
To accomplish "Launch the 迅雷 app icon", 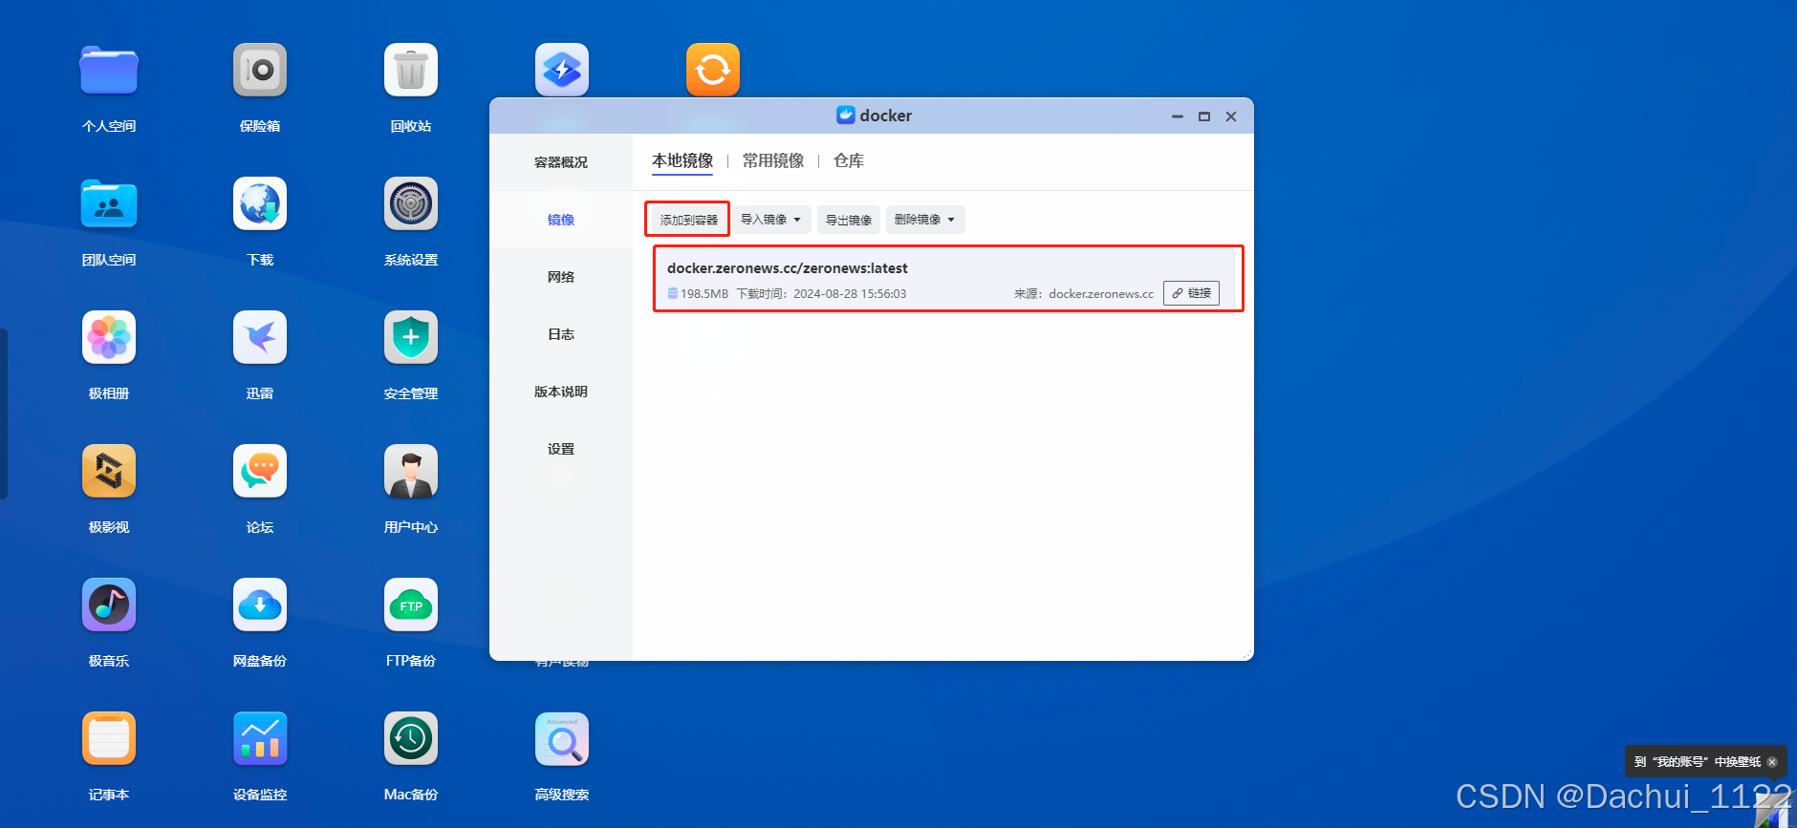I will click(x=260, y=337).
